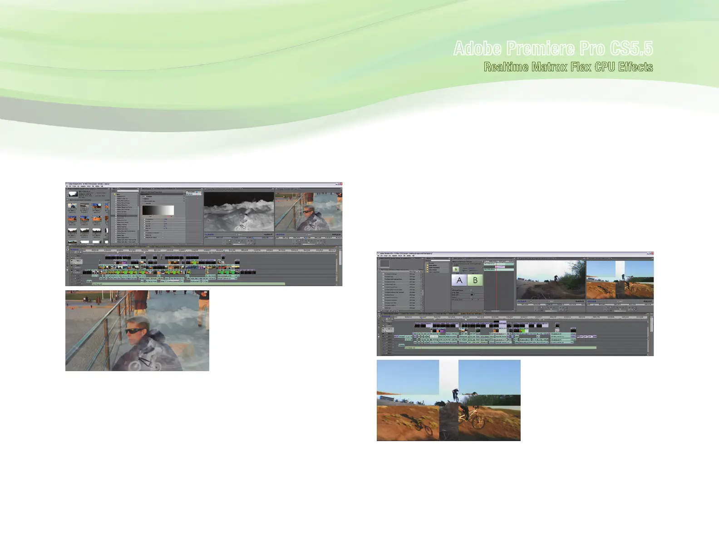Image resolution: width=719 pixels, height=556 pixels.
Task: Click Program monitor showing man in sunglasses
Action: click(x=309, y=211)
